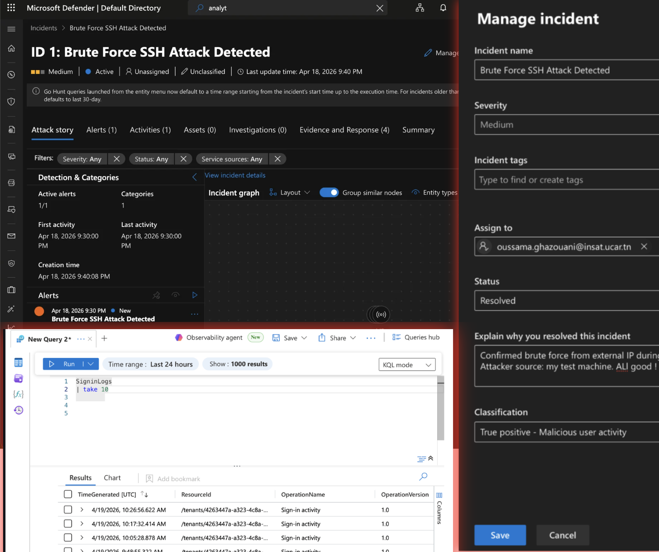Click the Run query button
Image resolution: width=659 pixels, height=552 pixels.
(x=63, y=364)
